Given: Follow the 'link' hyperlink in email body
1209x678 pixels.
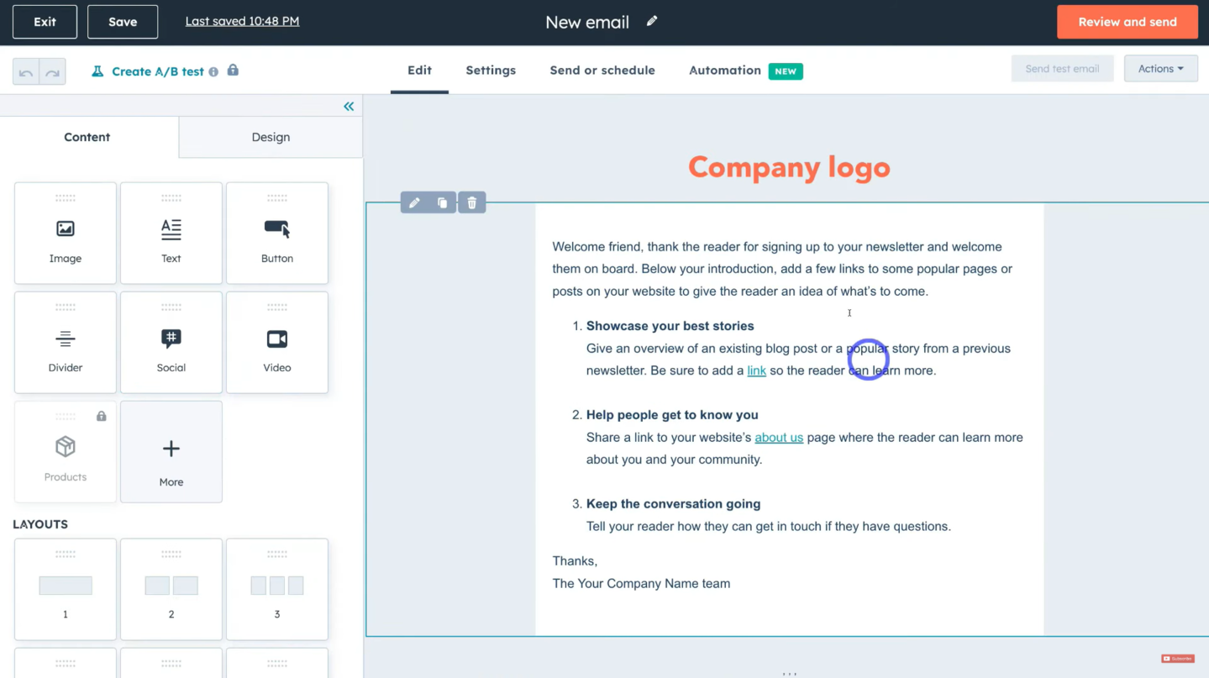Looking at the screenshot, I should click(x=756, y=371).
